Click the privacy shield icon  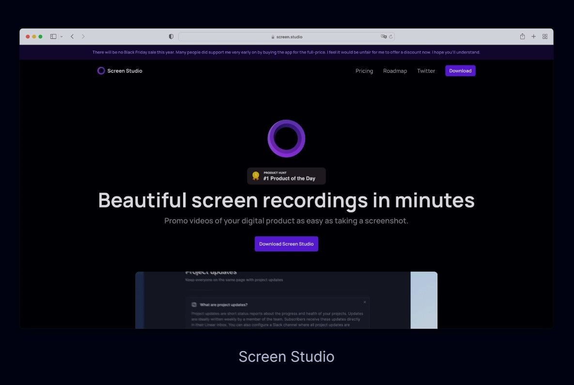pyautogui.click(x=171, y=36)
